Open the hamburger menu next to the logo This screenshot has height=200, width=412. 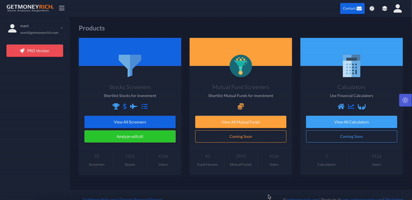61,8
